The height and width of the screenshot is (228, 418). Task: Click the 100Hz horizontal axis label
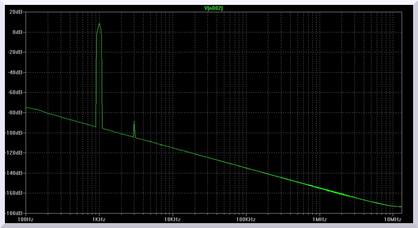tap(26, 219)
